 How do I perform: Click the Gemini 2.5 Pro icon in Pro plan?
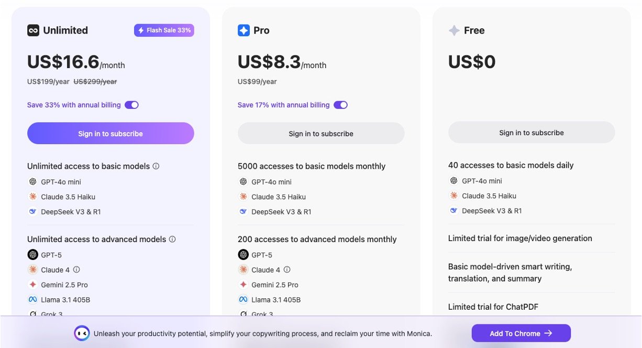(243, 285)
